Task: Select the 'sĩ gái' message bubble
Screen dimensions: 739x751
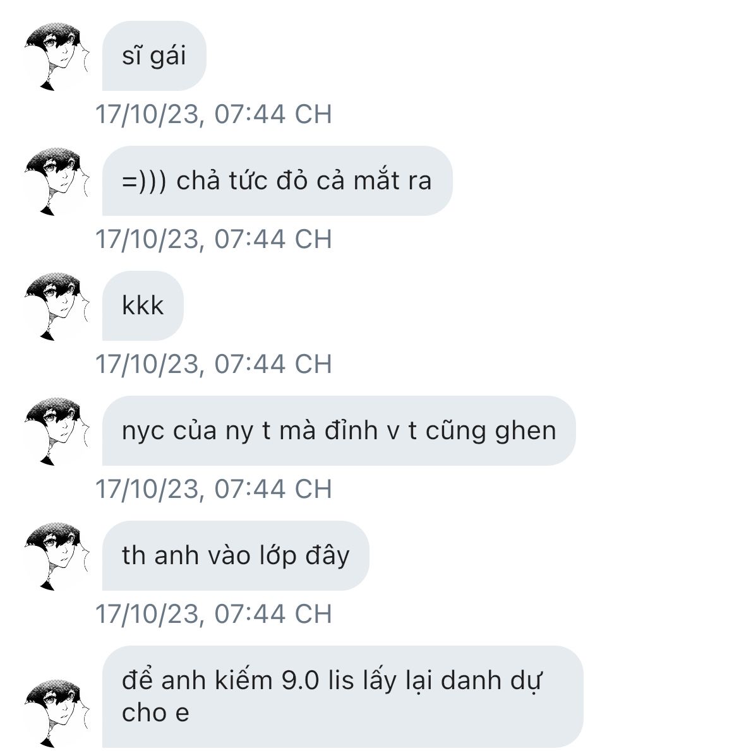Action: [x=154, y=56]
